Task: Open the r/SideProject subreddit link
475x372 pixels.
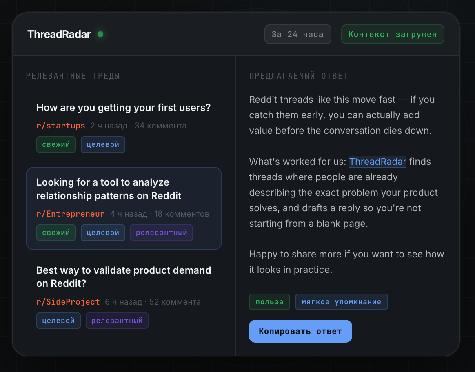Action: [68, 302]
